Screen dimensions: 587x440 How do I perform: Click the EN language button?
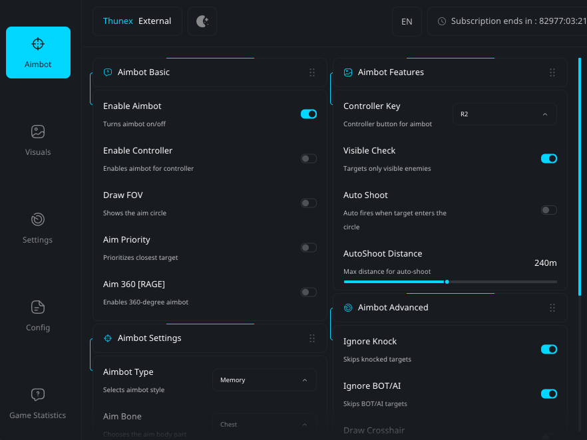[x=407, y=21]
